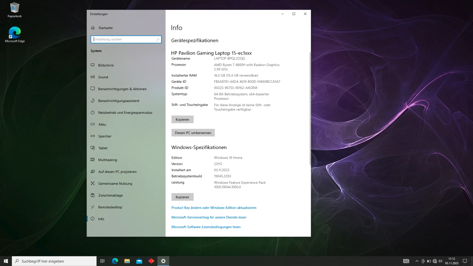Screen dimensions: 473x266
Task: Click the Auf diesen PC projizieren icon
Action: pyautogui.click(x=93, y=171)
